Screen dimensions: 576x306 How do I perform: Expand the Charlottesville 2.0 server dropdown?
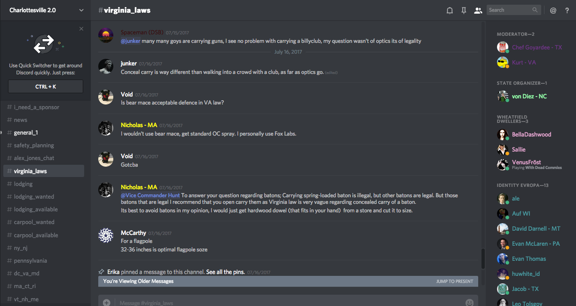[x=81, y=10]
